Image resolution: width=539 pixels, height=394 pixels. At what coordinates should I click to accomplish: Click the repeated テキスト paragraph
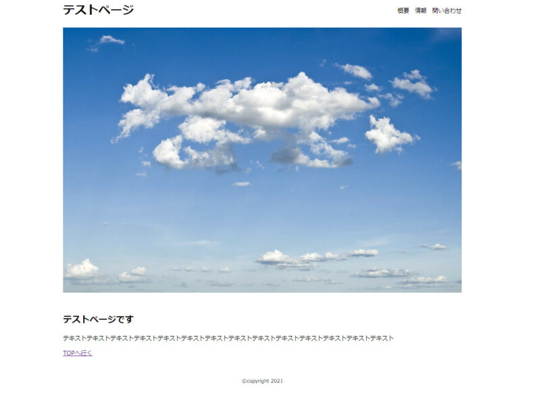[x=228, y=338]
